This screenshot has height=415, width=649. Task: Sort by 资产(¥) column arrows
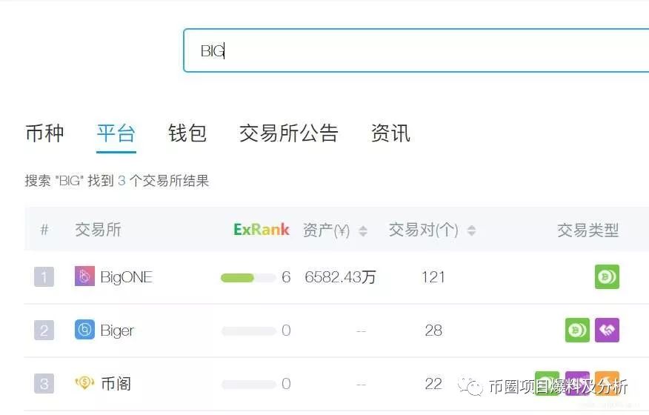[363, 230]
